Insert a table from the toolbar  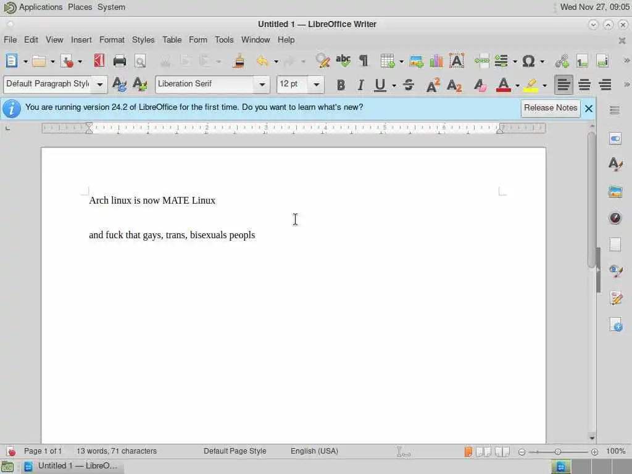click(388, 61)
